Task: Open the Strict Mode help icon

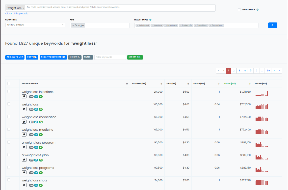Action: 257,10
